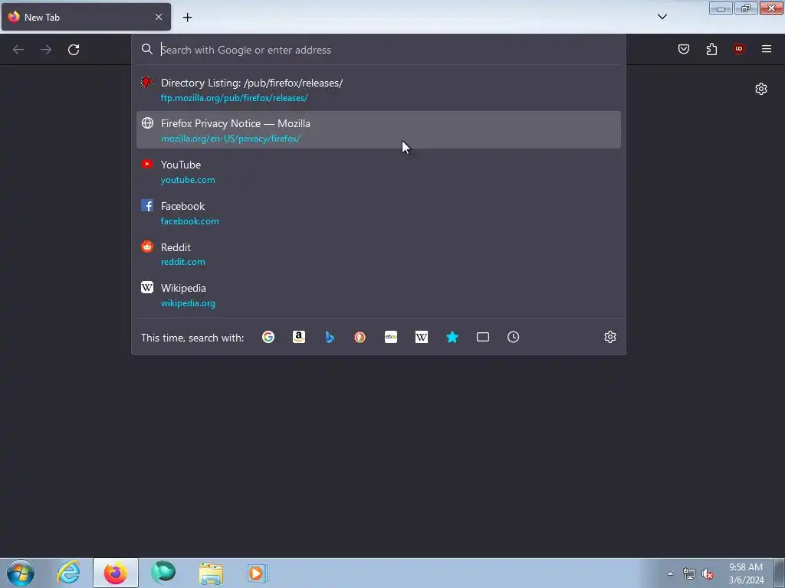Open search settings gear in dropdown
785x588 pixels.
[609, 337]
